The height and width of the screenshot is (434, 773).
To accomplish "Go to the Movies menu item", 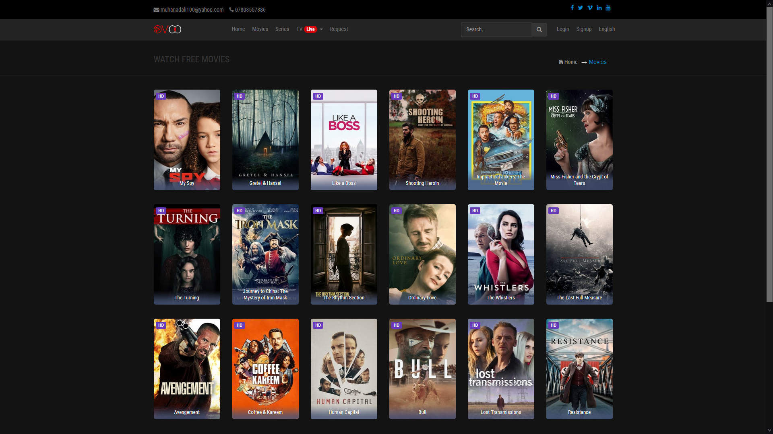I will click(x=260, y=29).
